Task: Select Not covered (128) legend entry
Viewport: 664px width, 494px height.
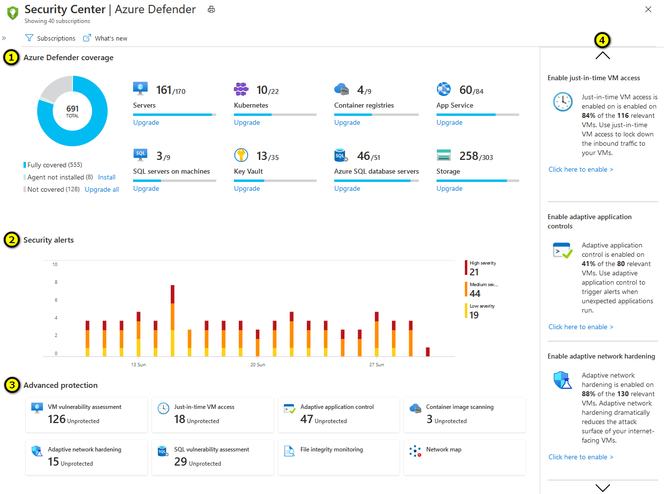Action: coord(51,189)
